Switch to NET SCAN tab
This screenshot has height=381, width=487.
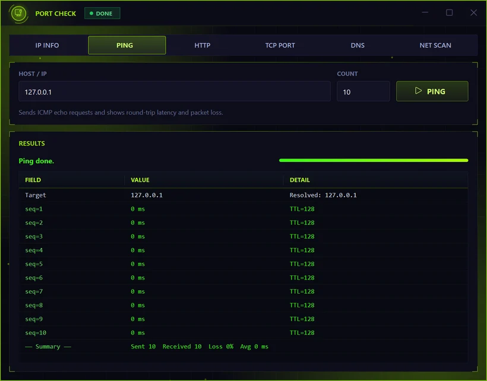[435, 45]
